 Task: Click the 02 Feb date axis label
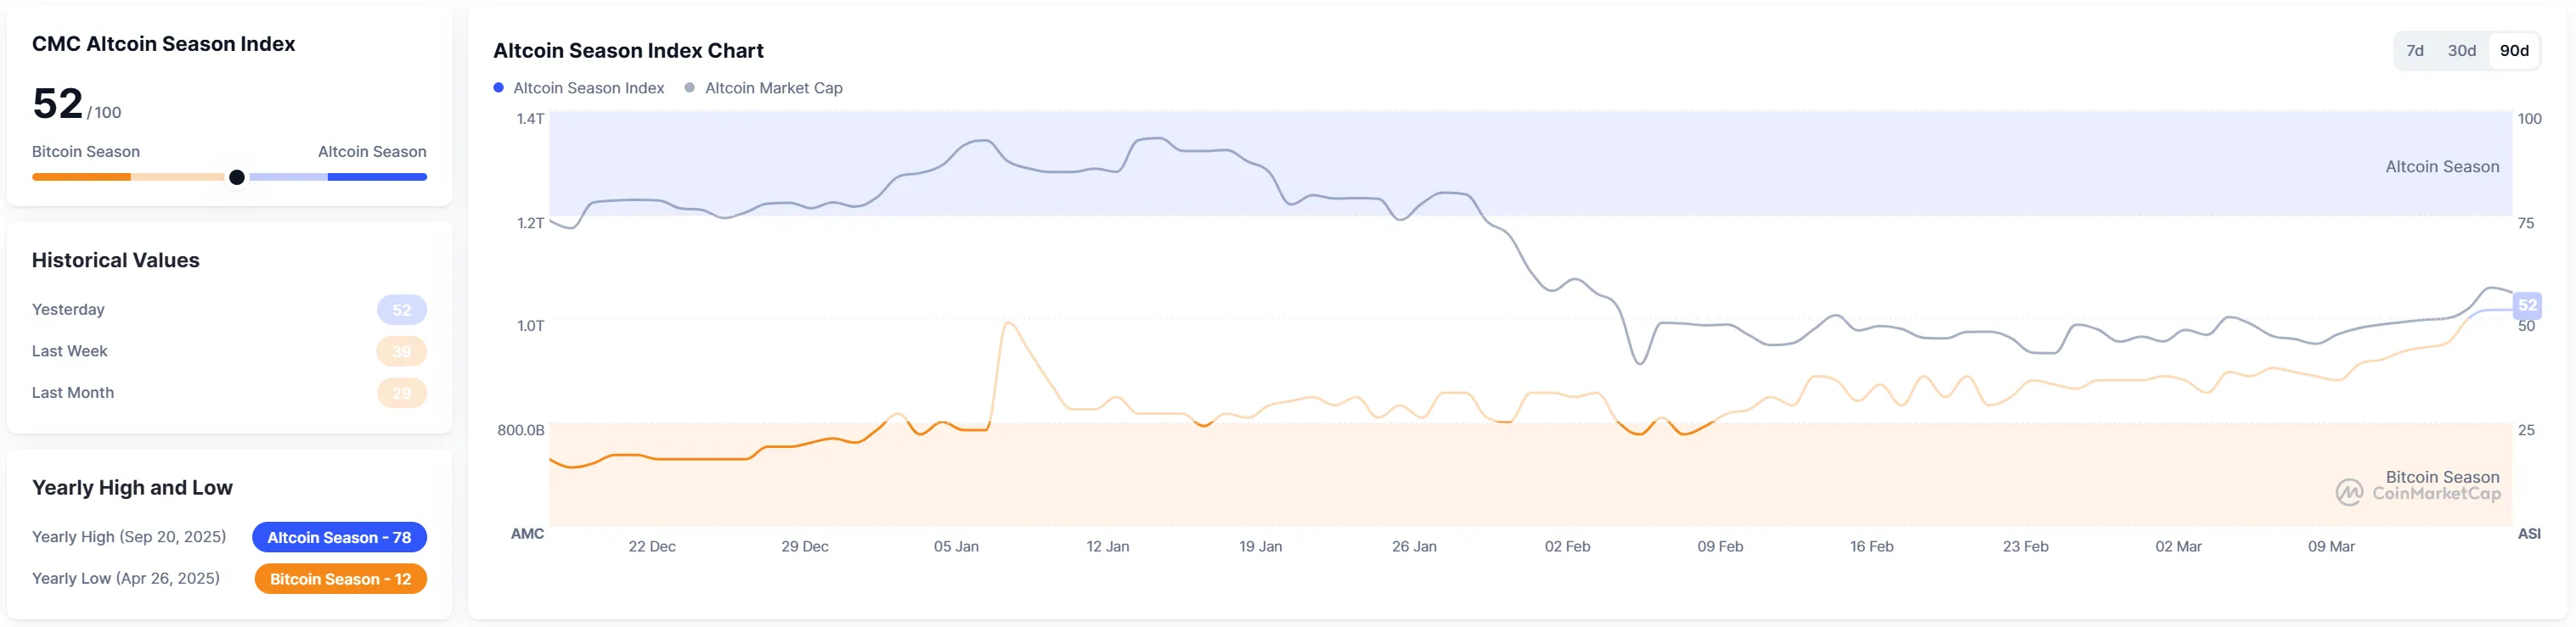coord(1567,547)
